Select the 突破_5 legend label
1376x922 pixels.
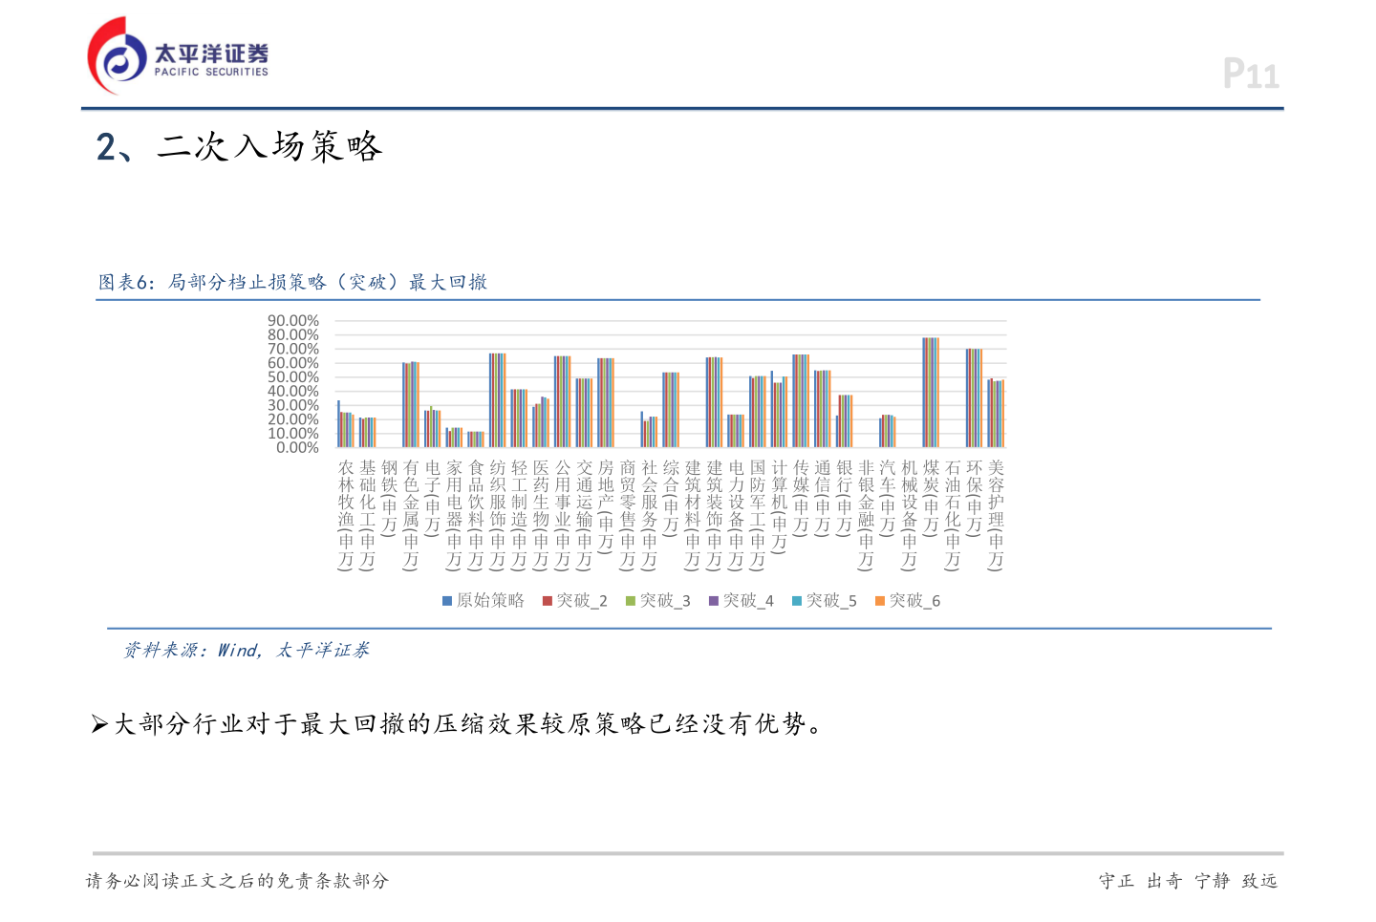[x=831, y=601]
